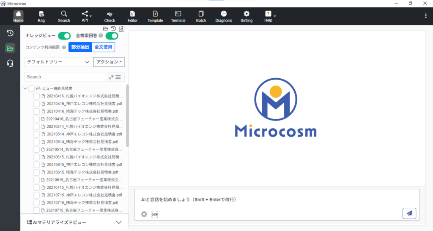433x231 pixels.
Task: Select 20210715_札幌バイオエンジ file row
Action: 85,187
